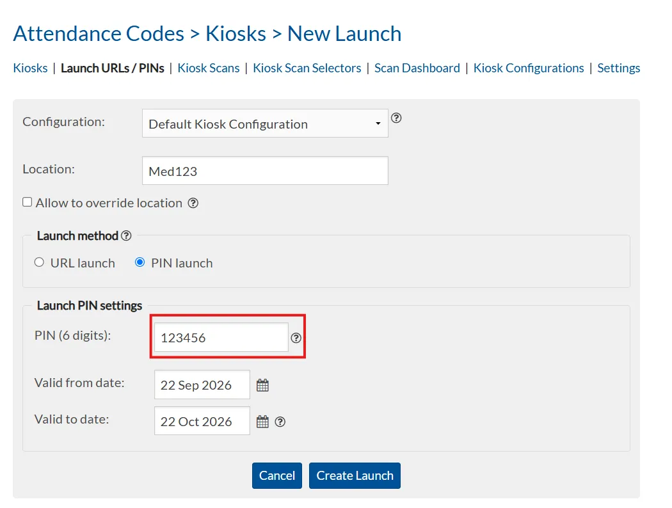View the Scan Dashboard tab
The width and height of the screenshot is (672, 508).
[417, 68]
